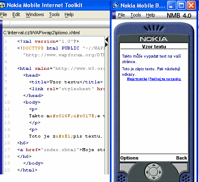Click the opening h6 tag on line 16
Screen dimensions: 199x182
(23, 143)
